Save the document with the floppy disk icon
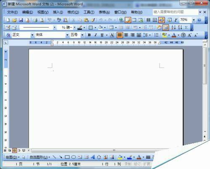The width and height of the screenshot is (210, 169). click(21, 20)
